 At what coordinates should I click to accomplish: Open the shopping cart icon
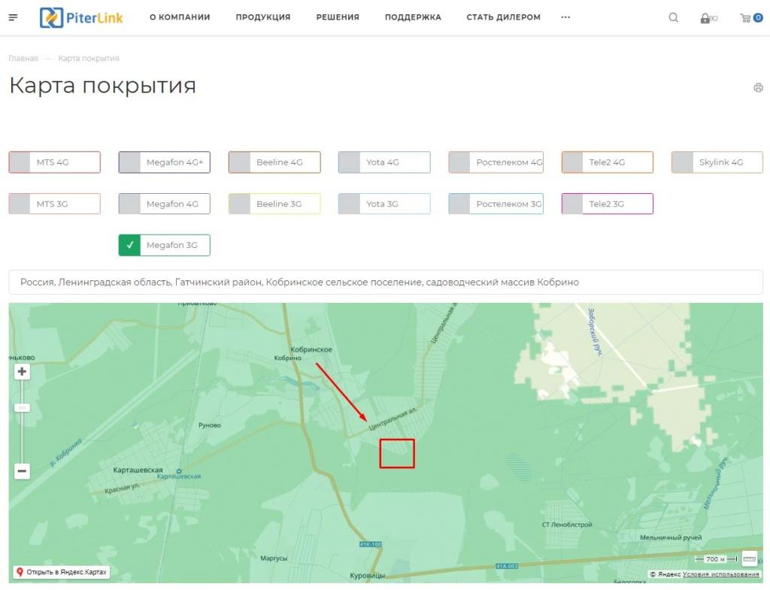pos(751,18)
